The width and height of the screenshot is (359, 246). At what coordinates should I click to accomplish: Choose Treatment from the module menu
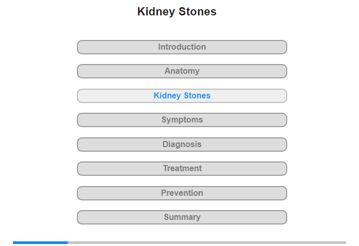click(182, 169)
